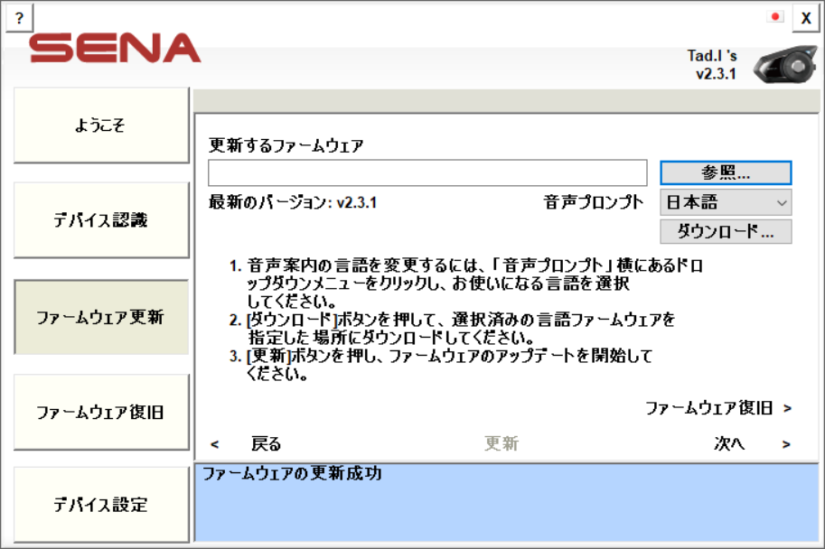Click the 最新のバージョン: v2.3.1 text
Viewport: 825px width, 549px height.
293,202
